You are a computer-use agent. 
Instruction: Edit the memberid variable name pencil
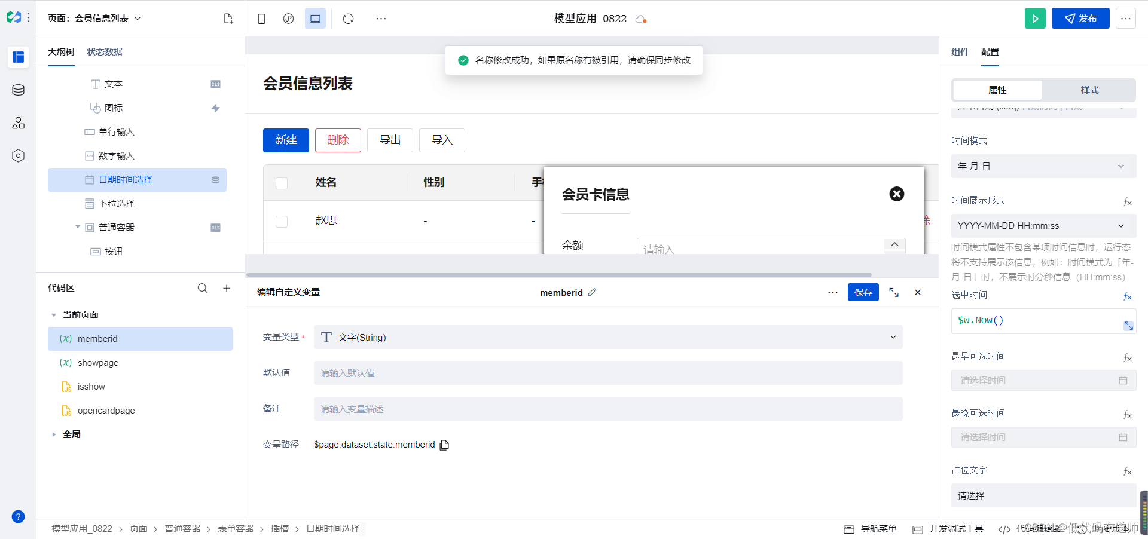592,292
